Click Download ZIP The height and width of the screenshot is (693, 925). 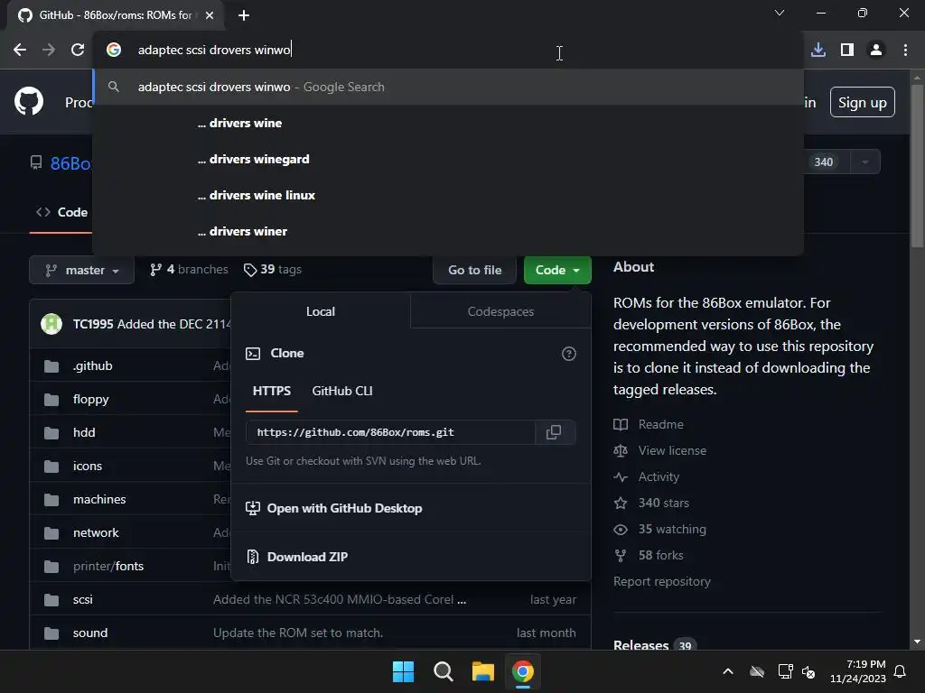307,557
